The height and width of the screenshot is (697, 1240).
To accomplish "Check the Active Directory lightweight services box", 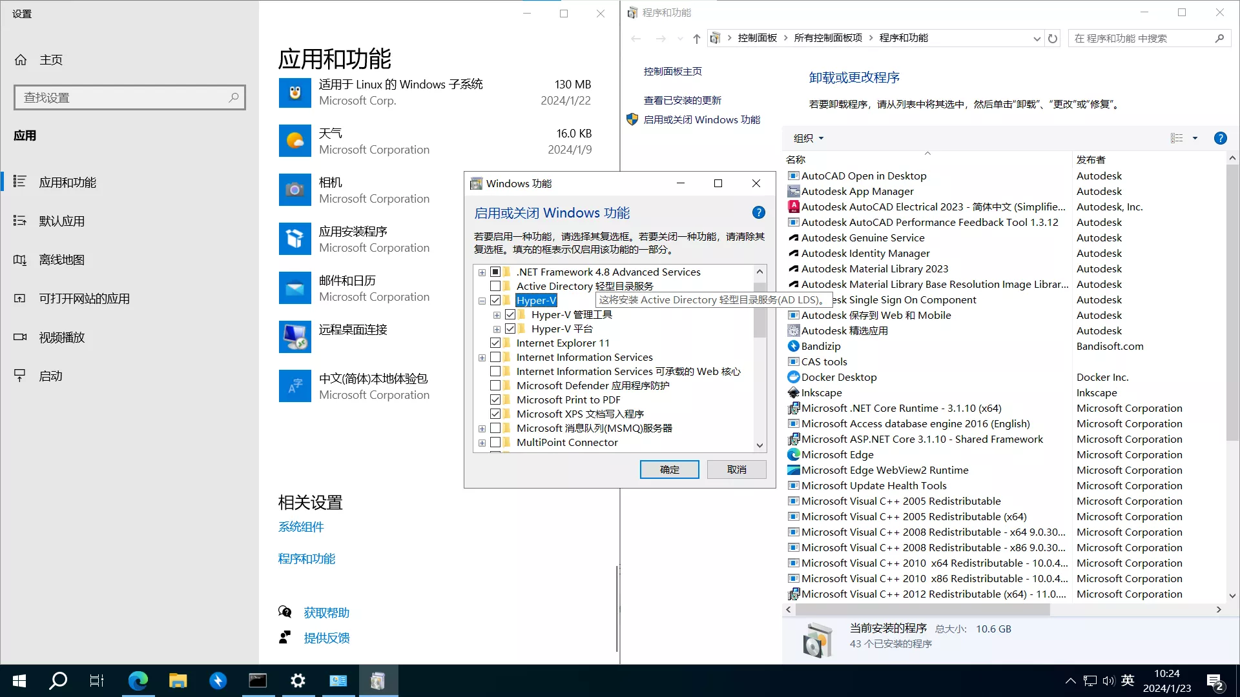I will [x=495, y=286].
